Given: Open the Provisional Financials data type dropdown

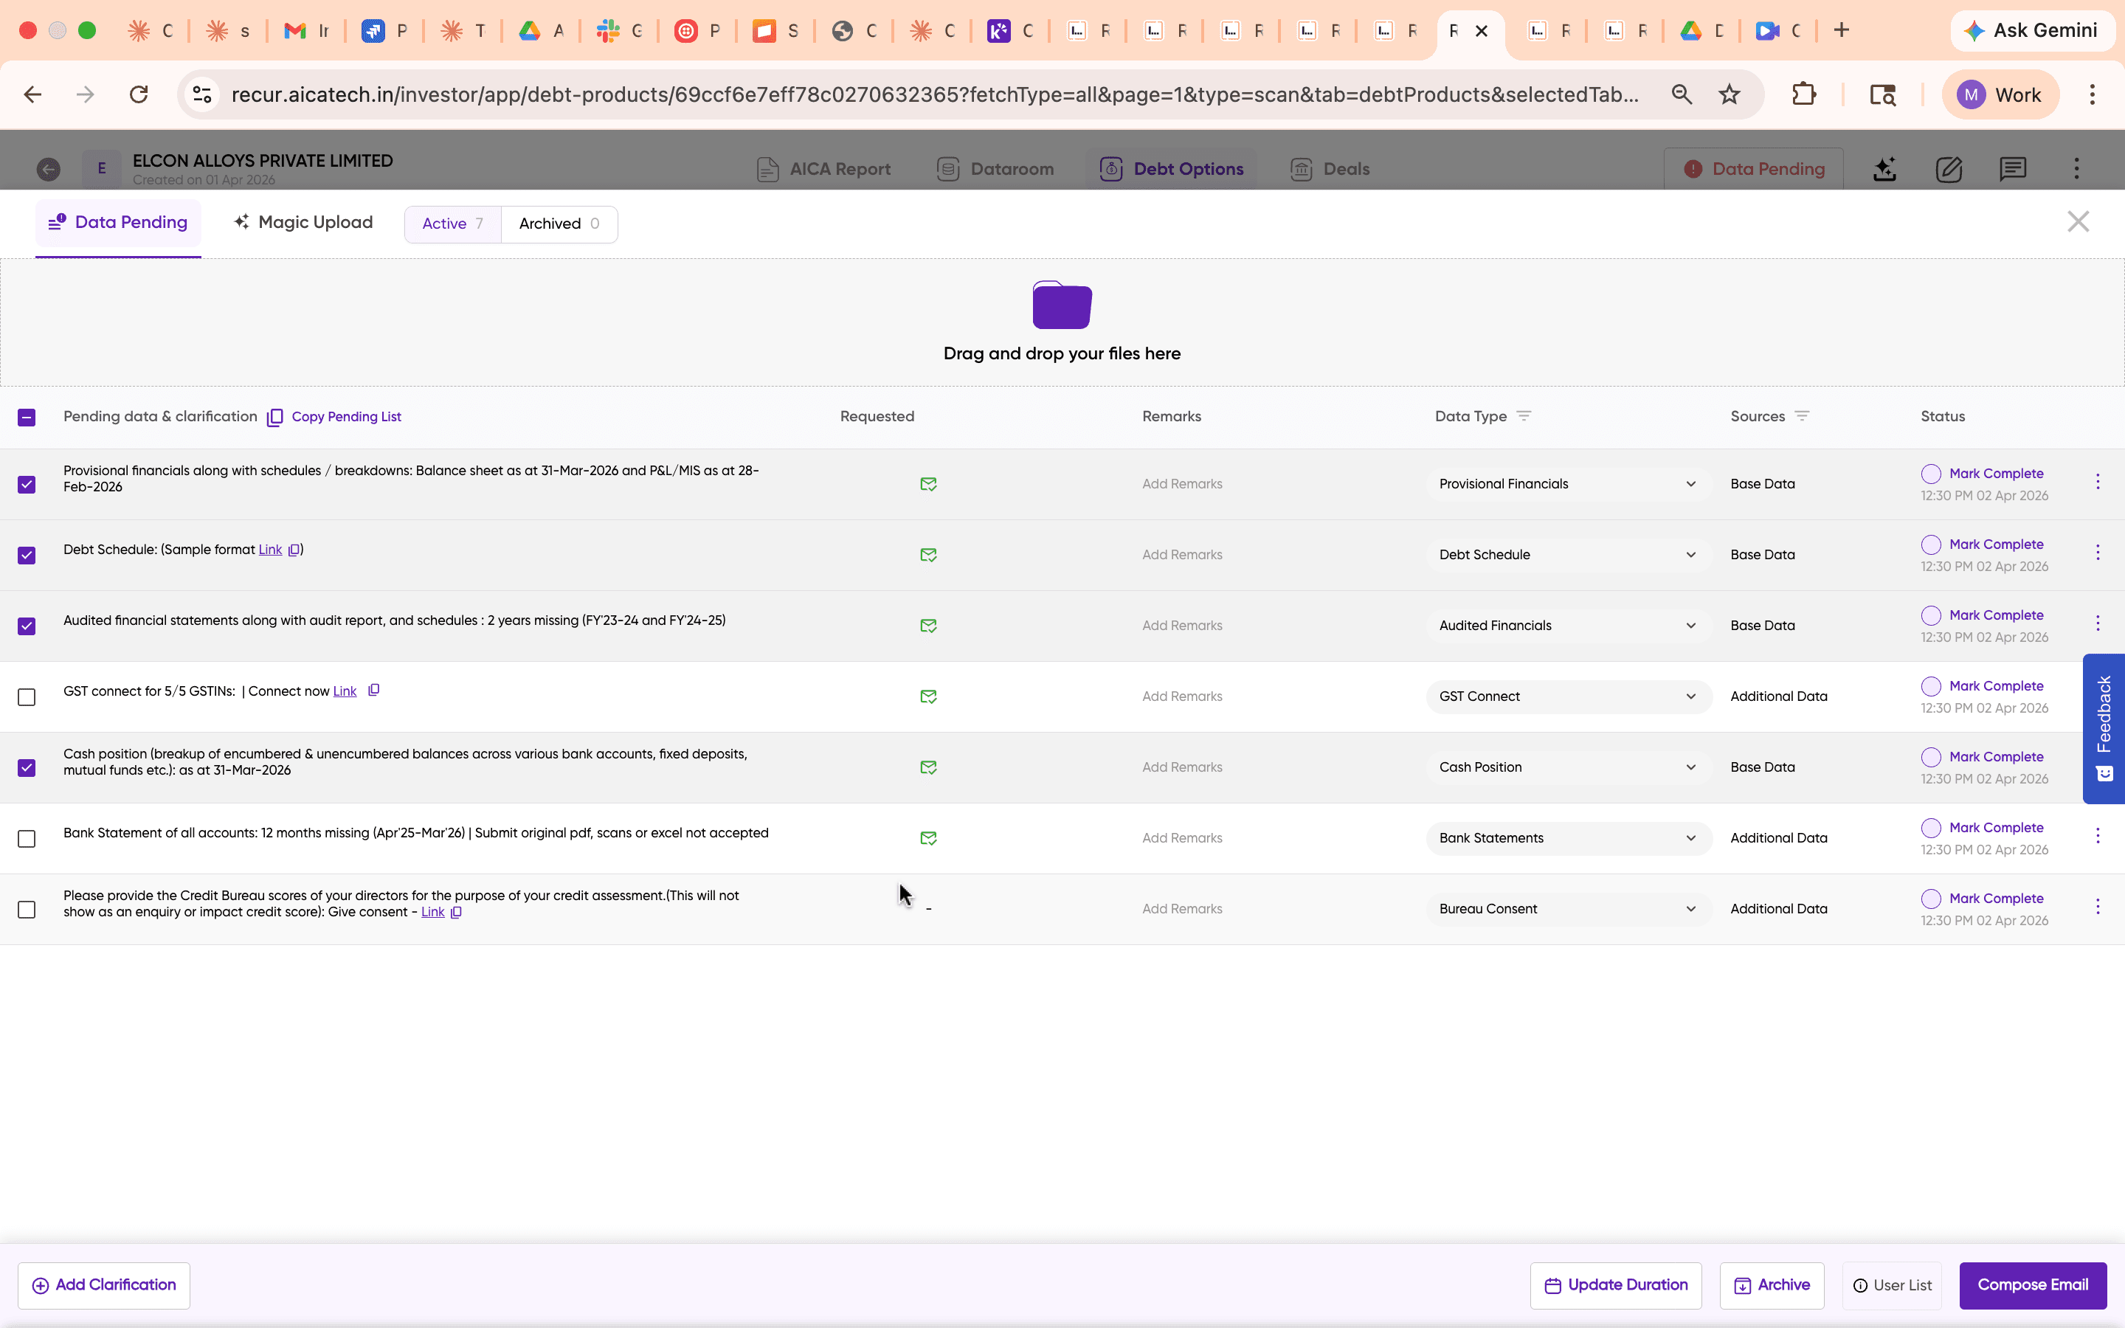Looking at the screenshot, I should 1690,483.
